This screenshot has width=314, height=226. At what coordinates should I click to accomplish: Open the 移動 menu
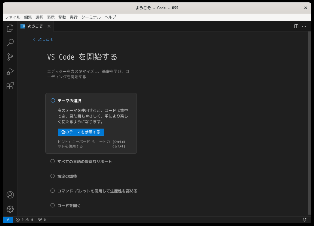(x=62, y=17)
